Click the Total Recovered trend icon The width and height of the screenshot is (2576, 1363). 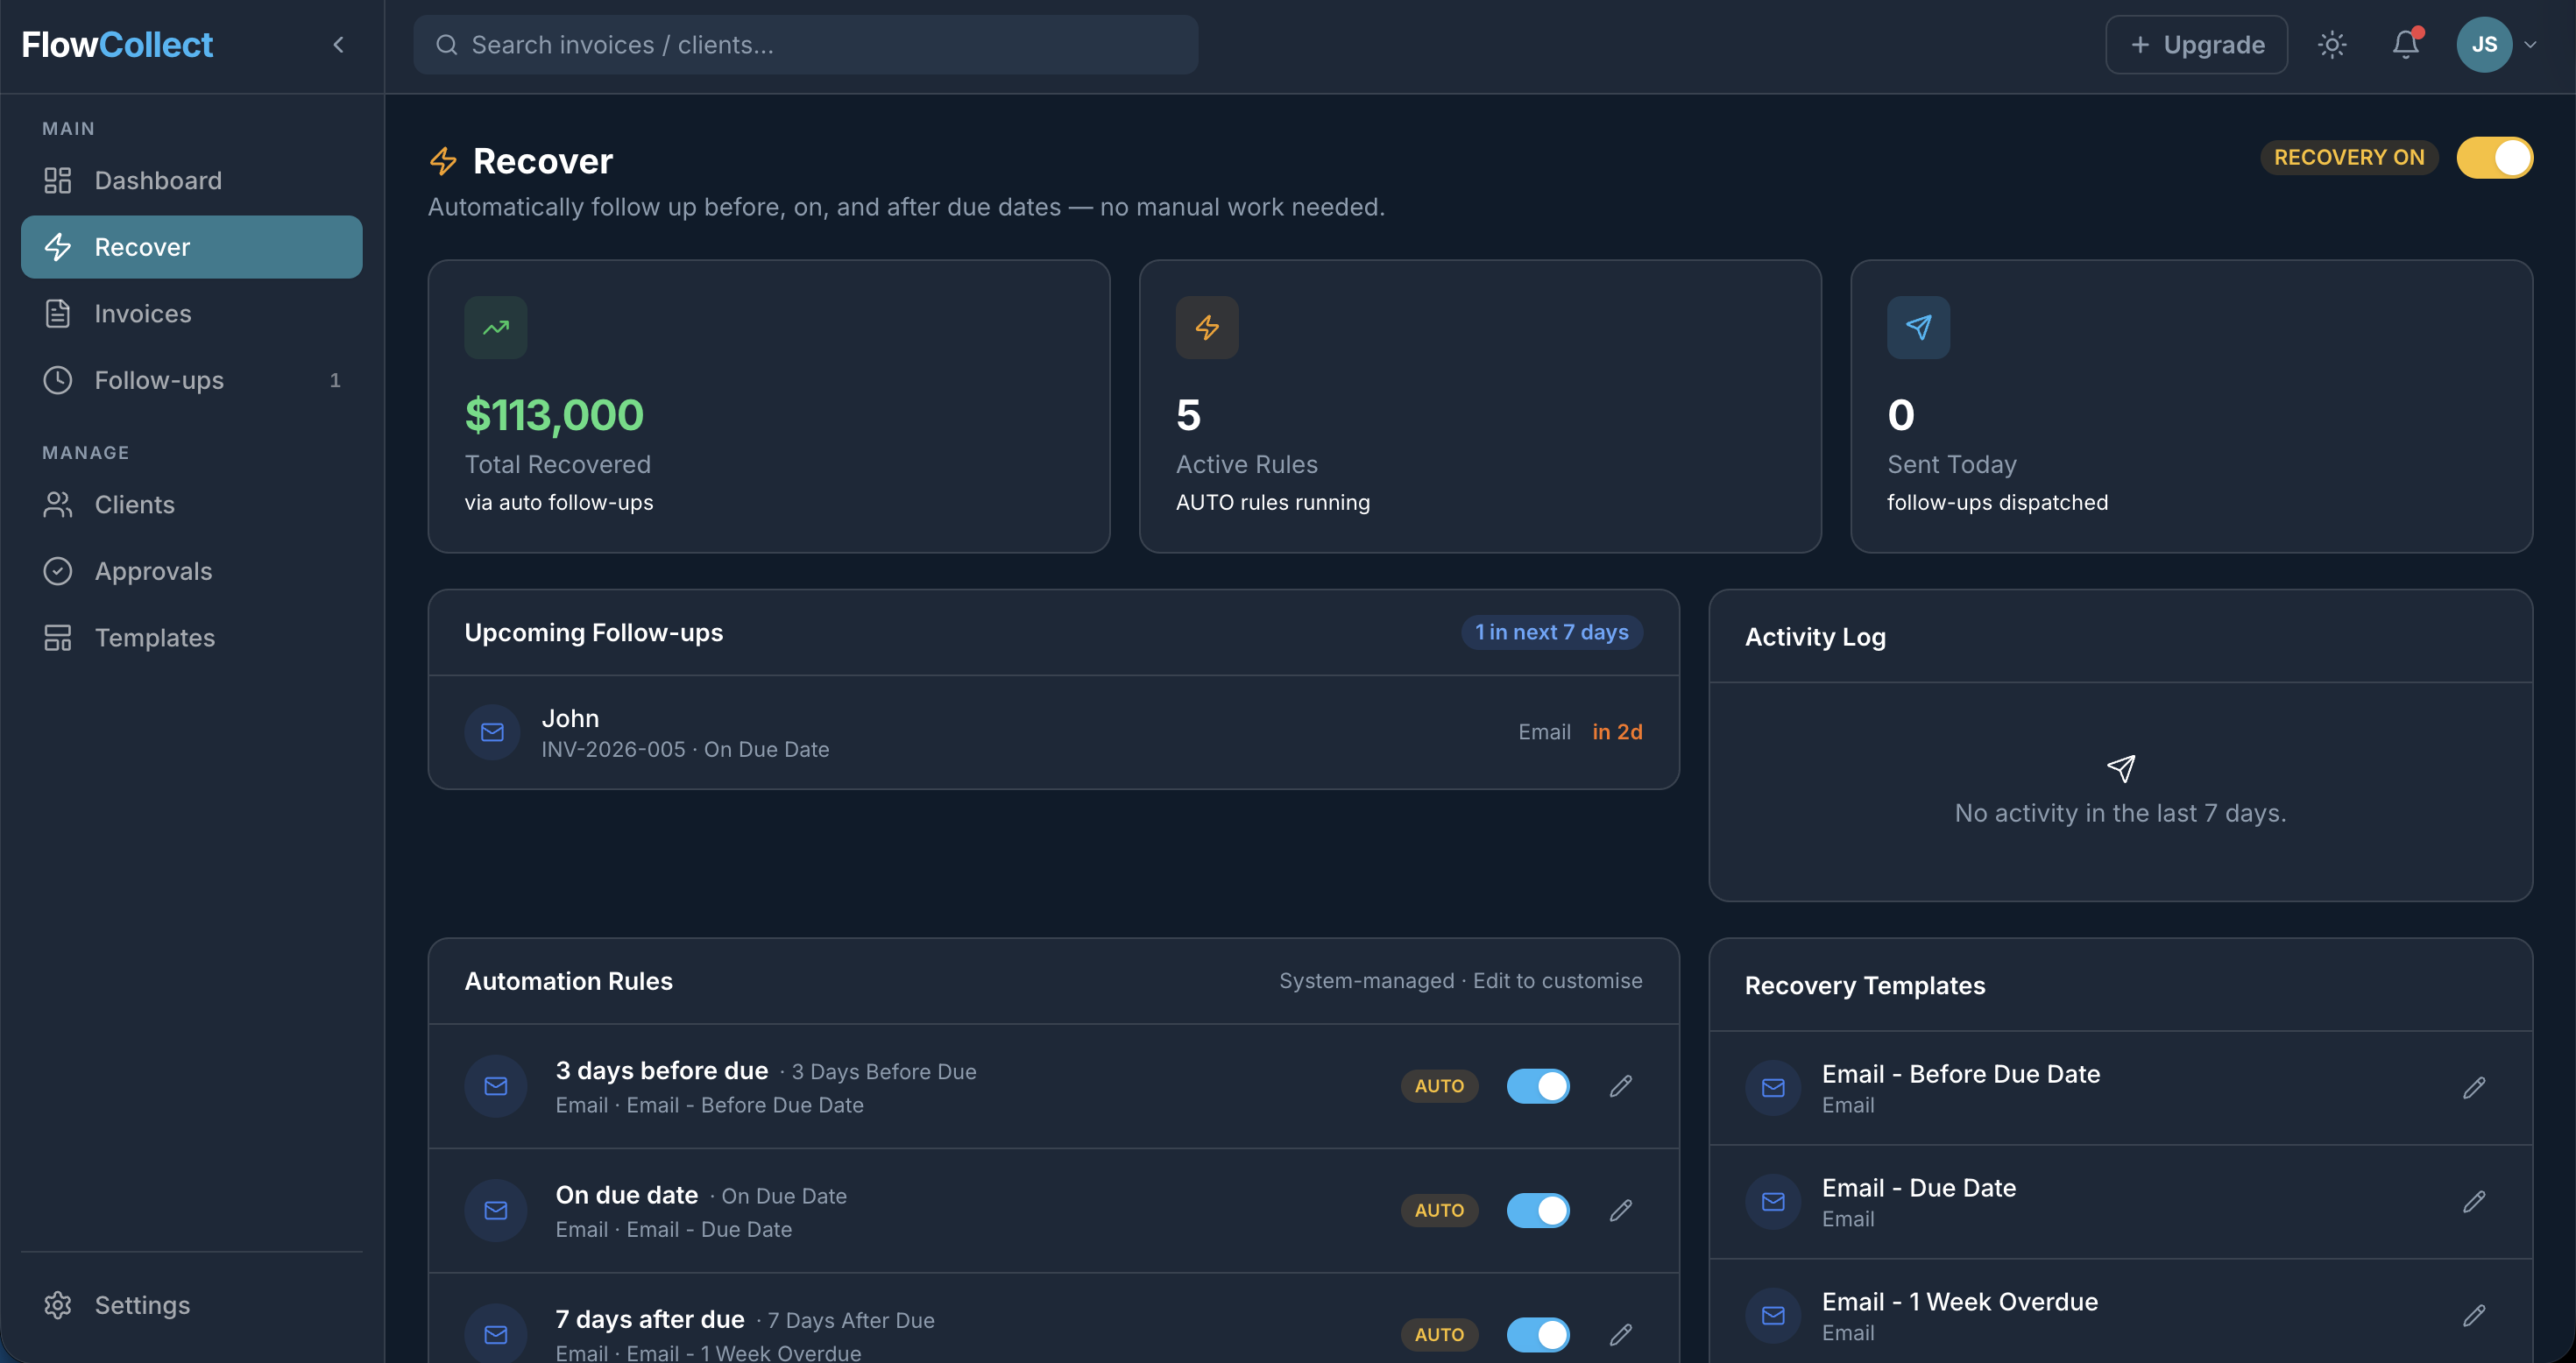click(495, 327)
